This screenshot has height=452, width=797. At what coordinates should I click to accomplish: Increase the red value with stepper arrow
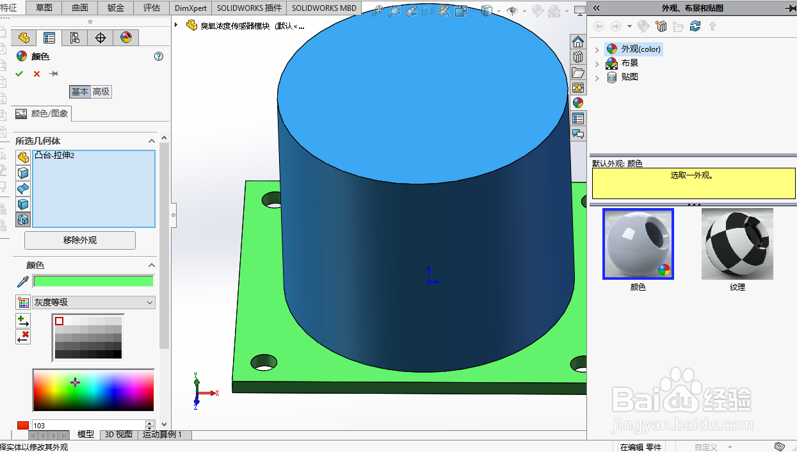(x=150, y=423)
